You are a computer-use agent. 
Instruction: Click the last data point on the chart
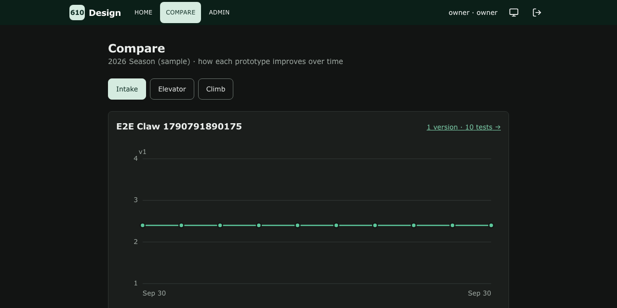pos(491,225)
